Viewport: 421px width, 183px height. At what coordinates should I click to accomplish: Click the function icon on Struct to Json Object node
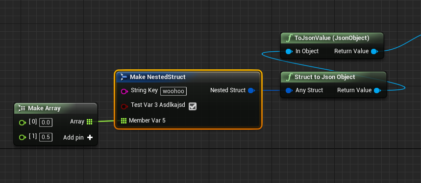click(x=289, y=77)
